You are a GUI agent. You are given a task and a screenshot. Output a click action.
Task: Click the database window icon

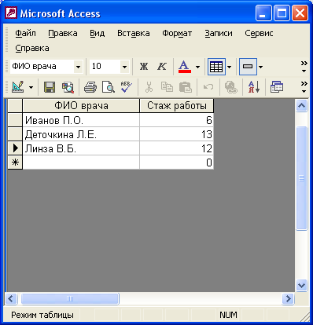coord(277,87)
